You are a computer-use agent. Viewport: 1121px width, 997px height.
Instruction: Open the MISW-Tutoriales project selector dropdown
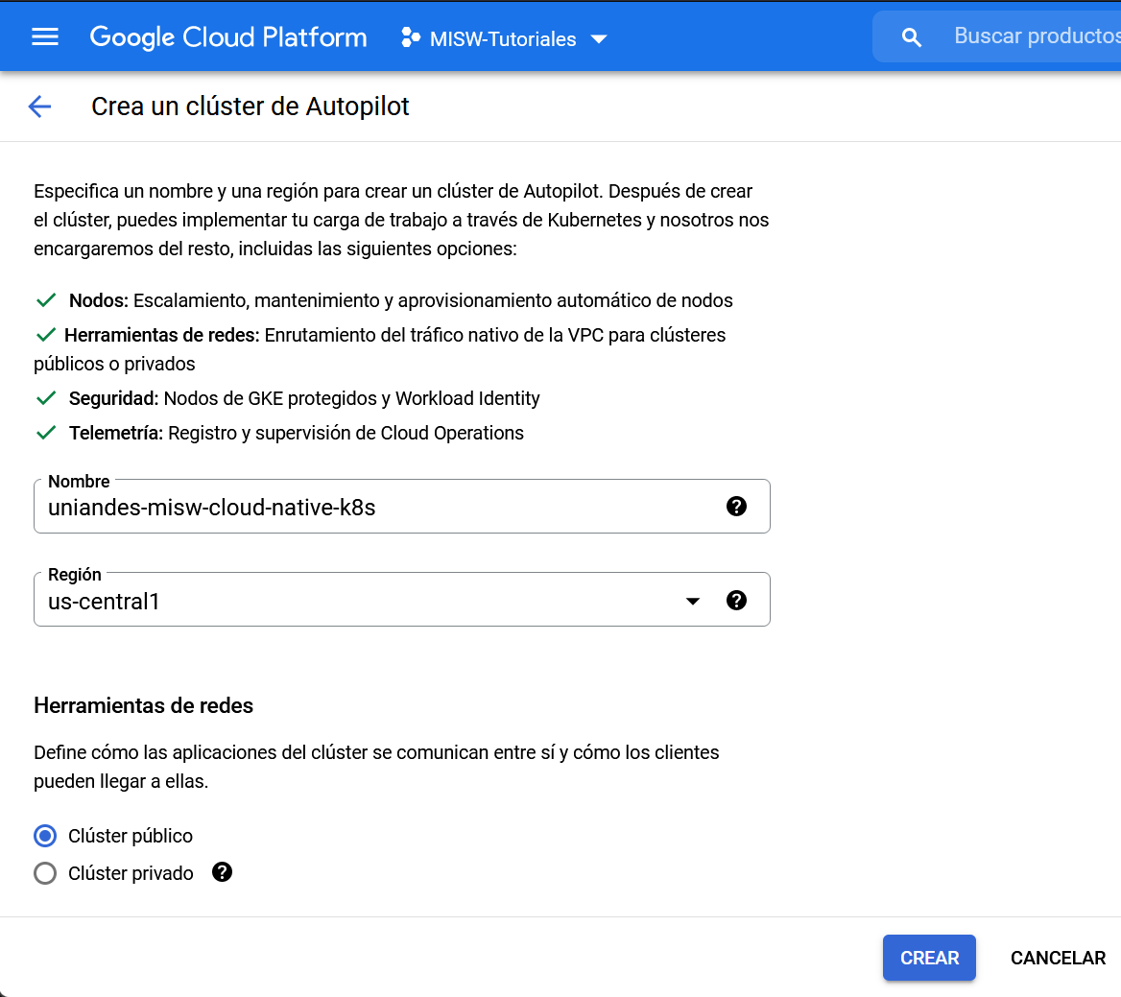504,37
